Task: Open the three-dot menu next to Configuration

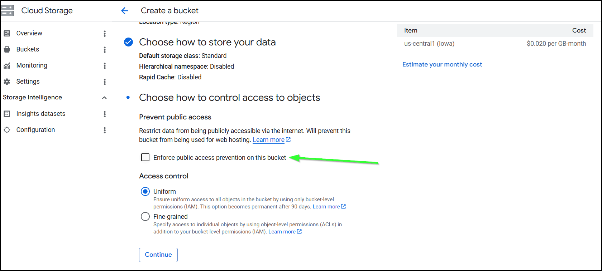Action: tap(105, 130)
